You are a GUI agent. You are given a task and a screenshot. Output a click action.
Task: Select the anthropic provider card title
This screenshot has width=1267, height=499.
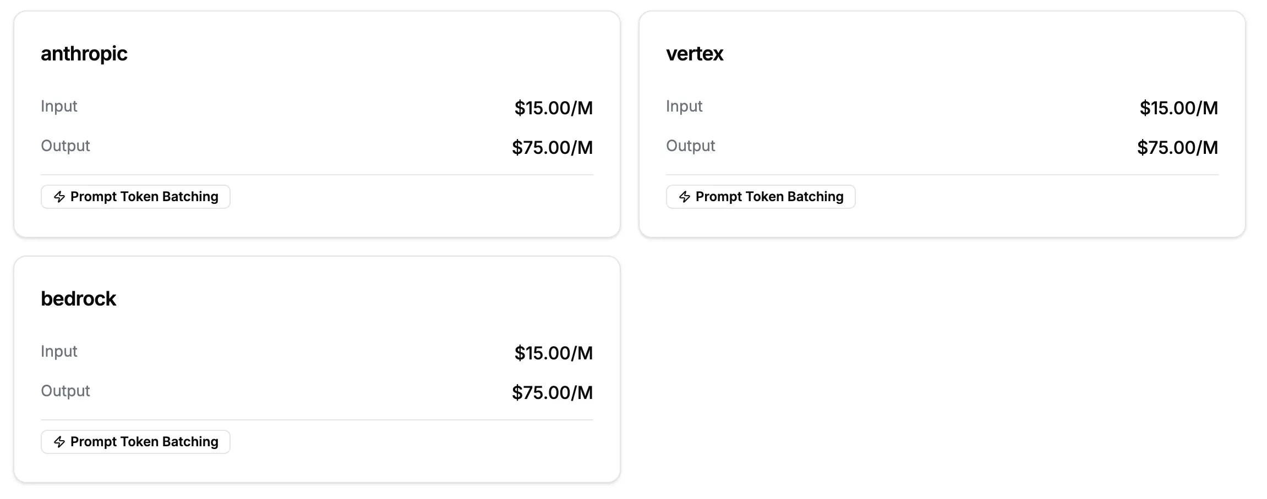[84, 53]
